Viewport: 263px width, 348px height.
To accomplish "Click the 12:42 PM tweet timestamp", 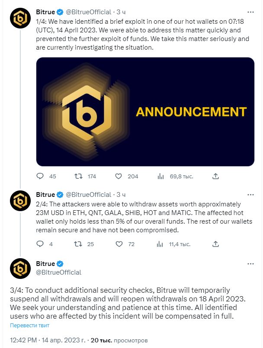I will [23, 340].
